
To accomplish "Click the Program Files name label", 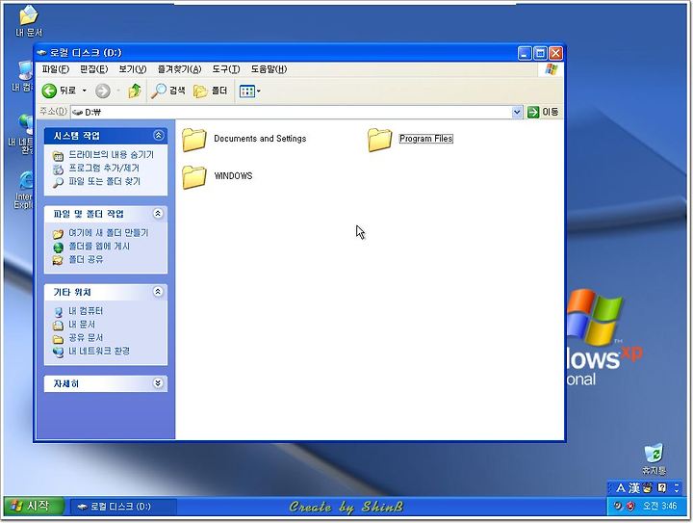I will click(426, 139).
